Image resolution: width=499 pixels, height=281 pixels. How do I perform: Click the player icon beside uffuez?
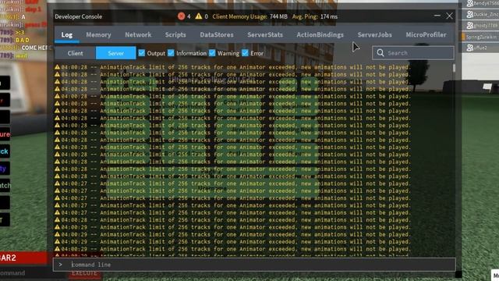coord(469,48)
